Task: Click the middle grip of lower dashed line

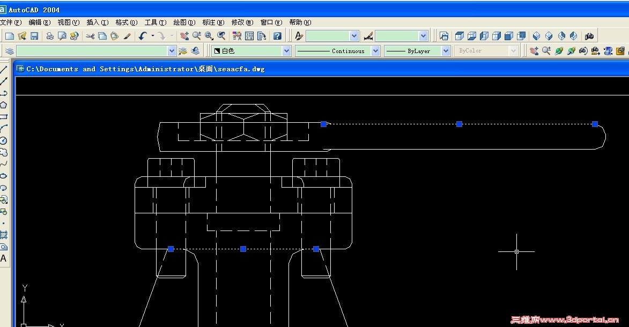Action: tap(243, 249)
